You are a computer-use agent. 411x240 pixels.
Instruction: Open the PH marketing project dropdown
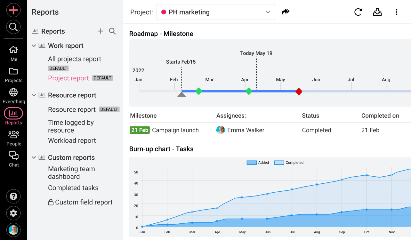coord(216,12)
